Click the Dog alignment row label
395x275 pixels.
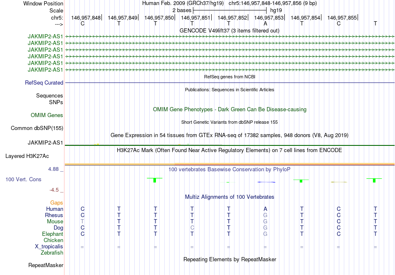(x=58, y=228)
